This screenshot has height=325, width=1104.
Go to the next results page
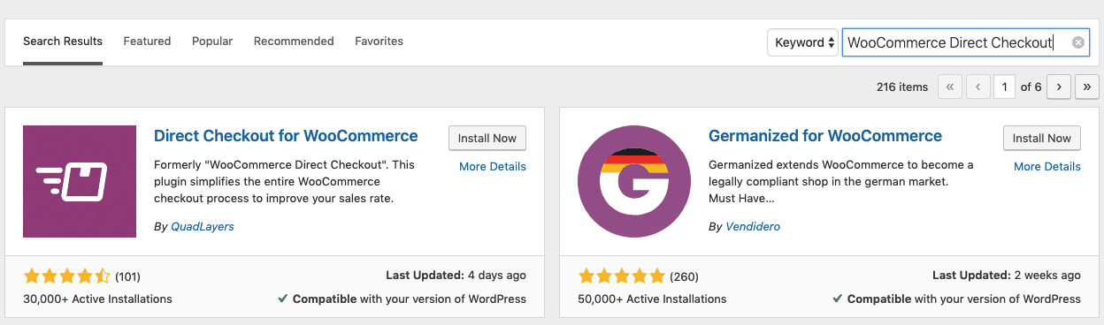click(x=1059, y=87)
